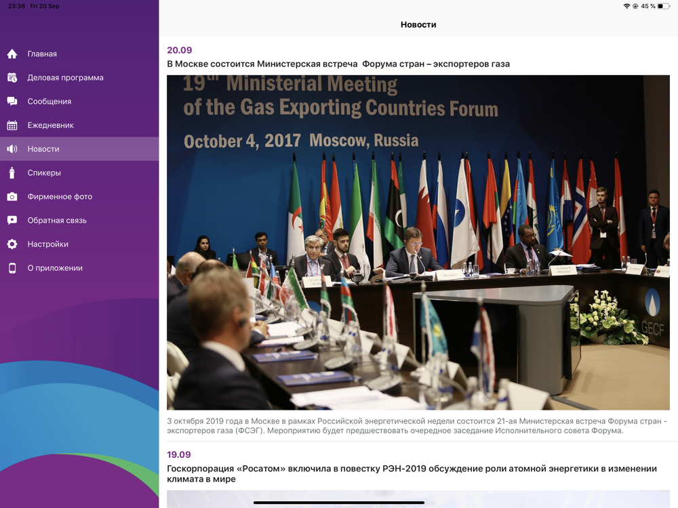Open О приложении page
Screen dimensions: 678x508
79,268
